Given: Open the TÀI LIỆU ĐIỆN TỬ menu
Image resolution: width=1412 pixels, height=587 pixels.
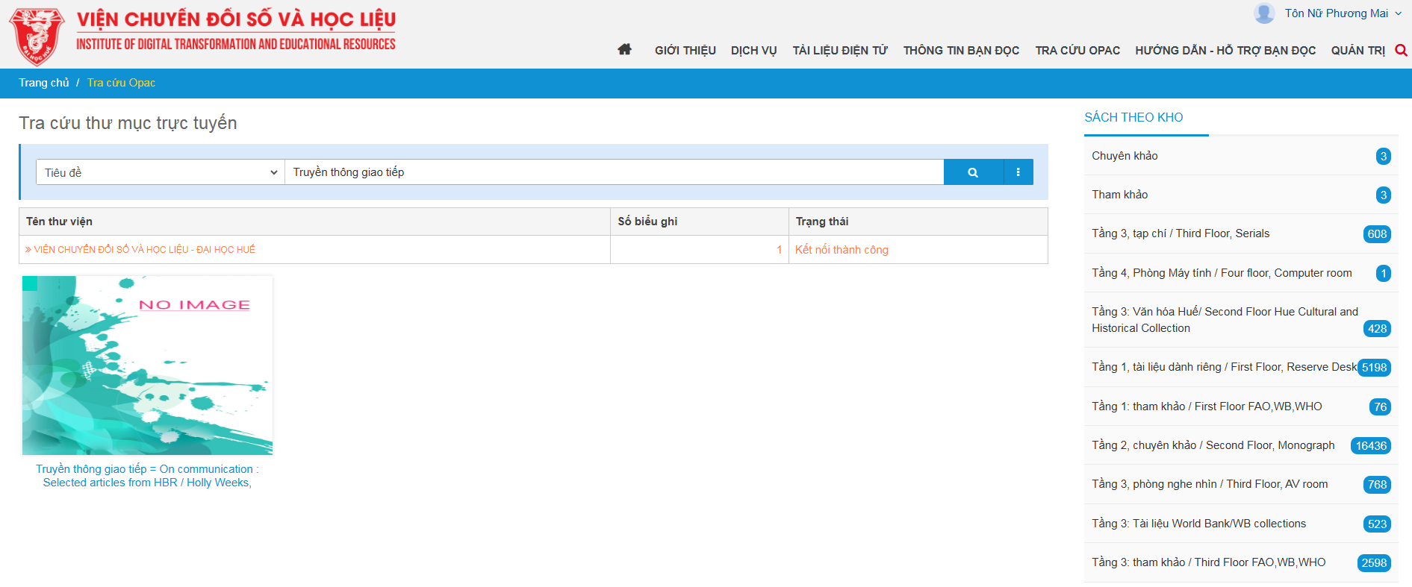Looking at the screenshot, I should (x=839, y=51).
